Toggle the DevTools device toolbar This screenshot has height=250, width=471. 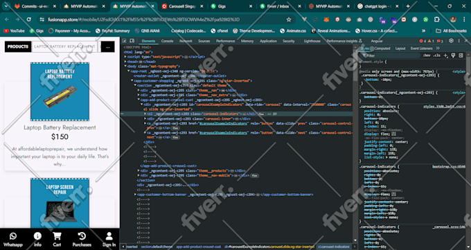[x=132, y=41]
